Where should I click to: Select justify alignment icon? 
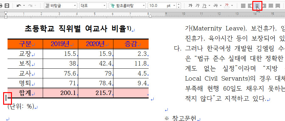[243, 6]
